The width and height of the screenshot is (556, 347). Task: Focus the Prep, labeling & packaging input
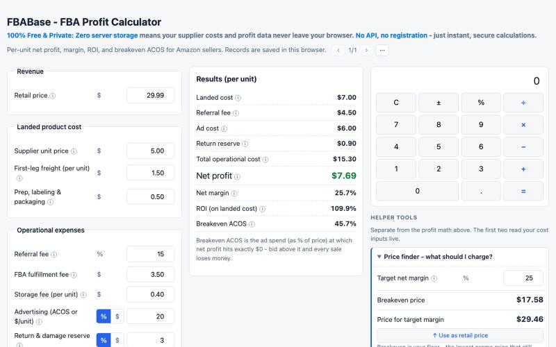(150, 197)
